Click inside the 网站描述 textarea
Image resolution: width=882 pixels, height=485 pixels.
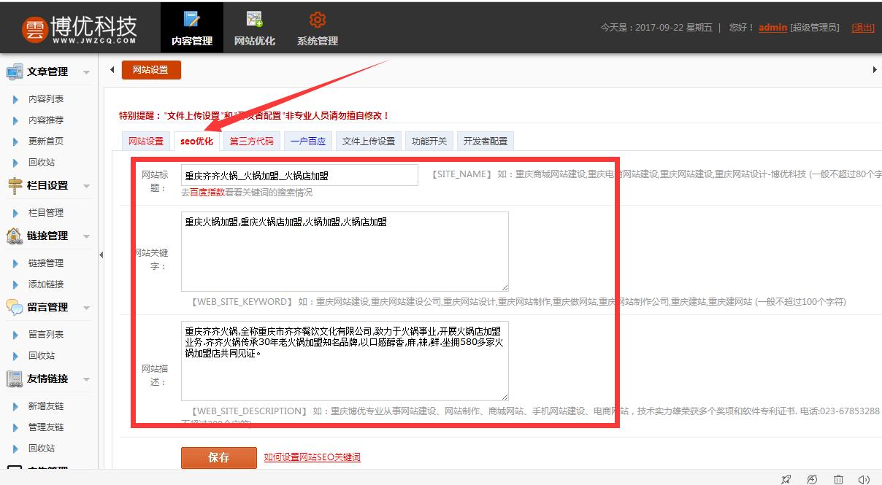coord(345,360)
